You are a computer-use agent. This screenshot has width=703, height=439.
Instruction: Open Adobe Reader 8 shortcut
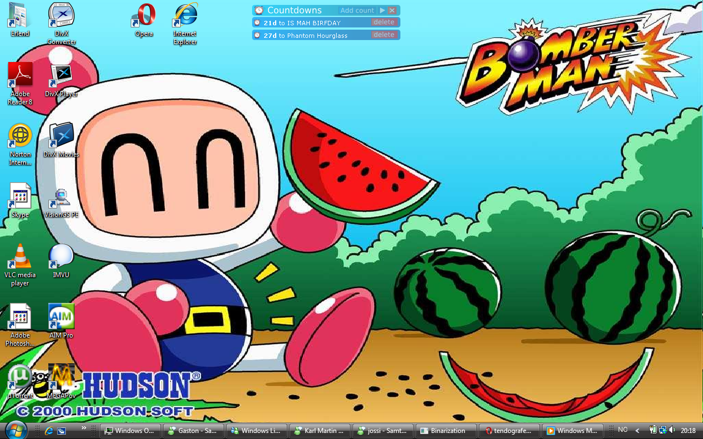click(x=20, y=84)
